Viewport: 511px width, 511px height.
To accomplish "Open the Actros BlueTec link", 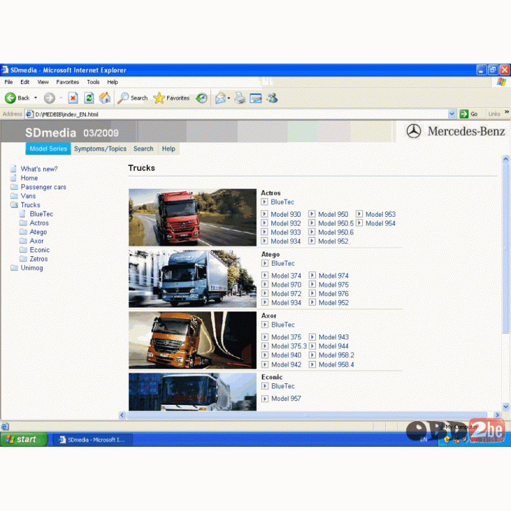I will pyautogui.click(x=282, y=202).
